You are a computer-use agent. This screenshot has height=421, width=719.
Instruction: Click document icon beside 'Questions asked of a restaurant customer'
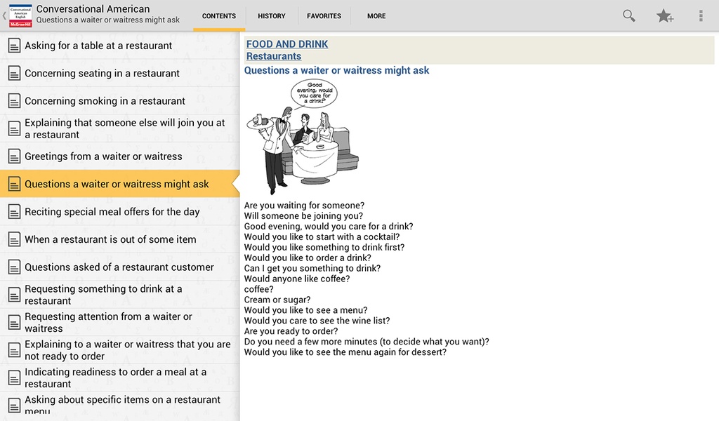point(14,267)
